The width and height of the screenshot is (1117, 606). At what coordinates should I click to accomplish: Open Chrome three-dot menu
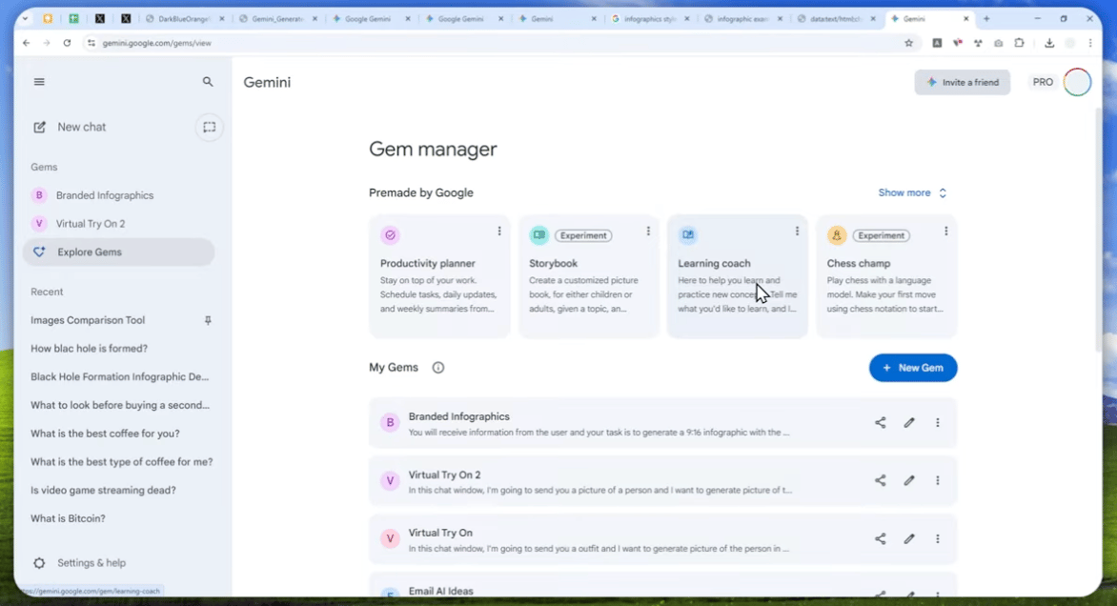tap(1090, 43)
